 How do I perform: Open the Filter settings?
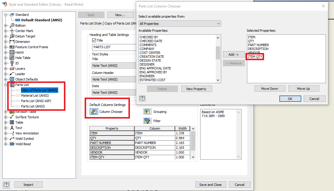pyautogui.click(x=147, y=121)
